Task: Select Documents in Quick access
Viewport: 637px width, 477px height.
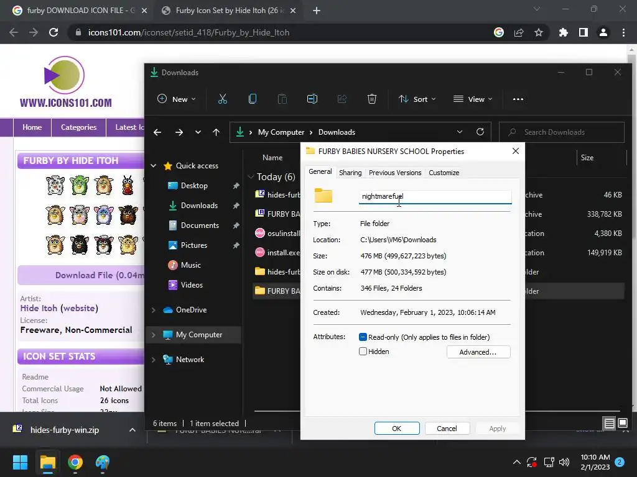Action: tap(200, 225)
